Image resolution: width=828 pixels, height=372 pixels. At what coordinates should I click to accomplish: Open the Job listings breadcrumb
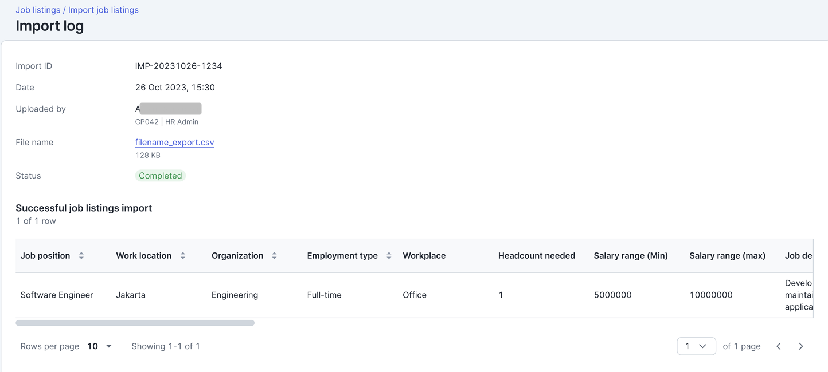click(38, 10)
